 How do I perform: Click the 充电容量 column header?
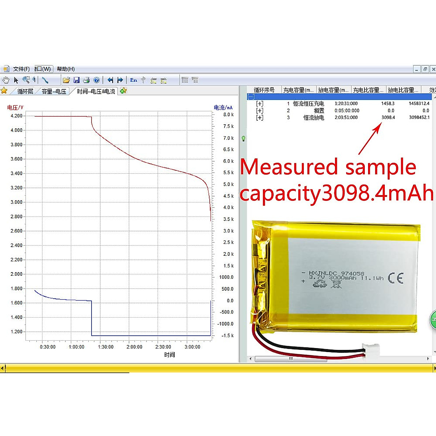pos(298,90)
